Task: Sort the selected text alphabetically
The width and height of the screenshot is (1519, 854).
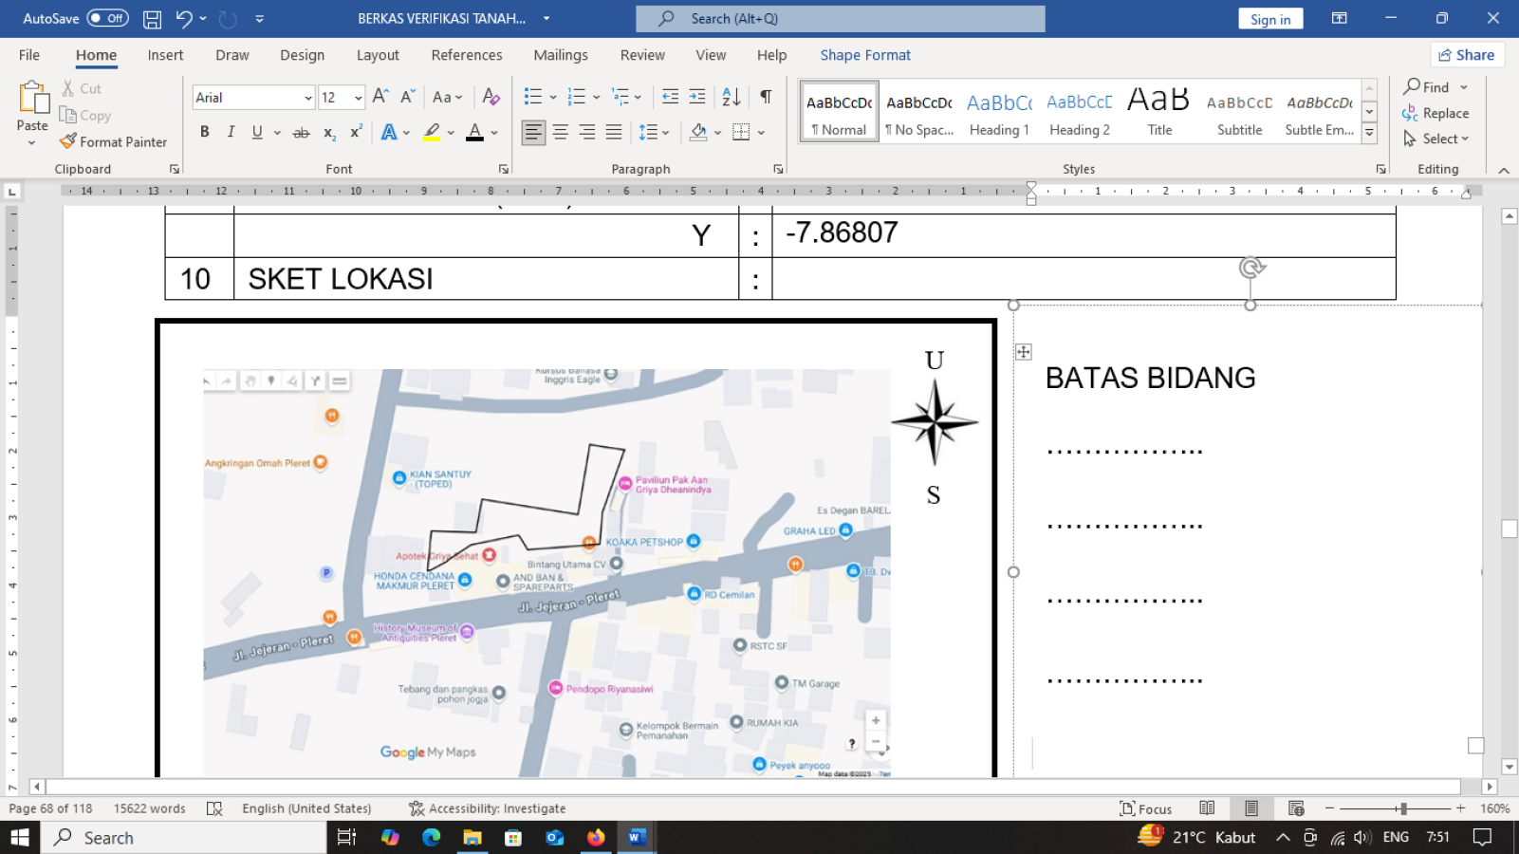Action: pyautogui.click(x=732, y=97)
